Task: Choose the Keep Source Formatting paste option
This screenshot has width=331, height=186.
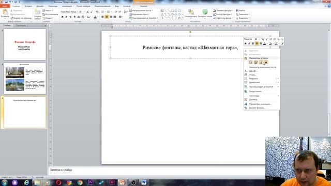Action: coord(256,62)
